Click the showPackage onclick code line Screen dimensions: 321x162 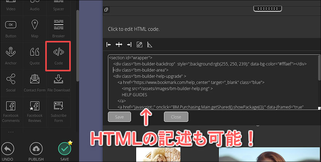[x=210, y=107]
